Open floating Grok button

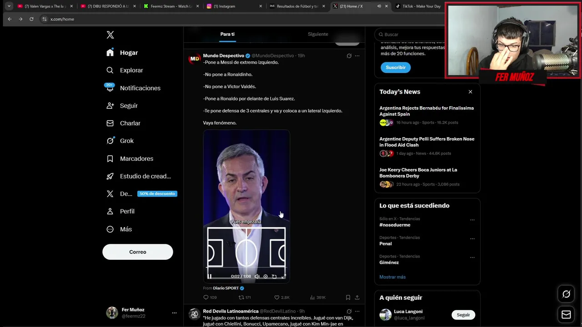pos(566,294)
